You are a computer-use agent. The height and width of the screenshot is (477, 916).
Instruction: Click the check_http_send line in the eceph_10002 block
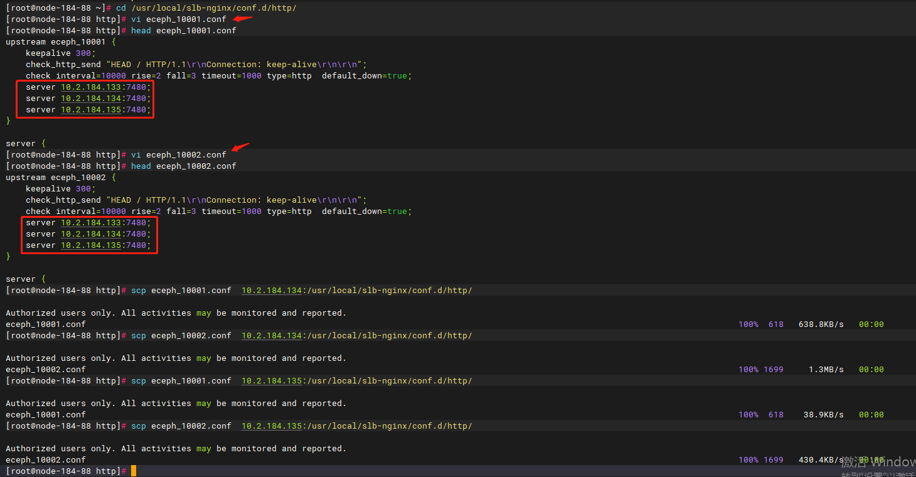196,200
